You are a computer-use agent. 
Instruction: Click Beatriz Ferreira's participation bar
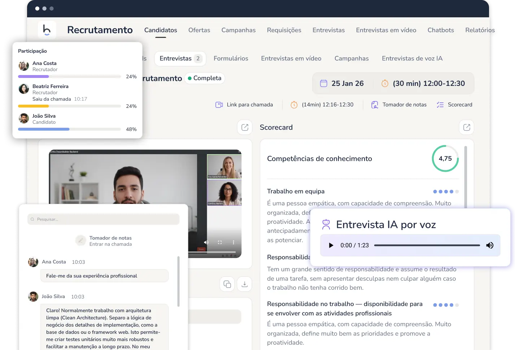(x=69, y=106)
